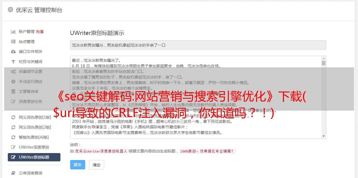Open 文章暂存库 database icon
The width and height of the screenshot is (358, 178).
pos(13,91)
